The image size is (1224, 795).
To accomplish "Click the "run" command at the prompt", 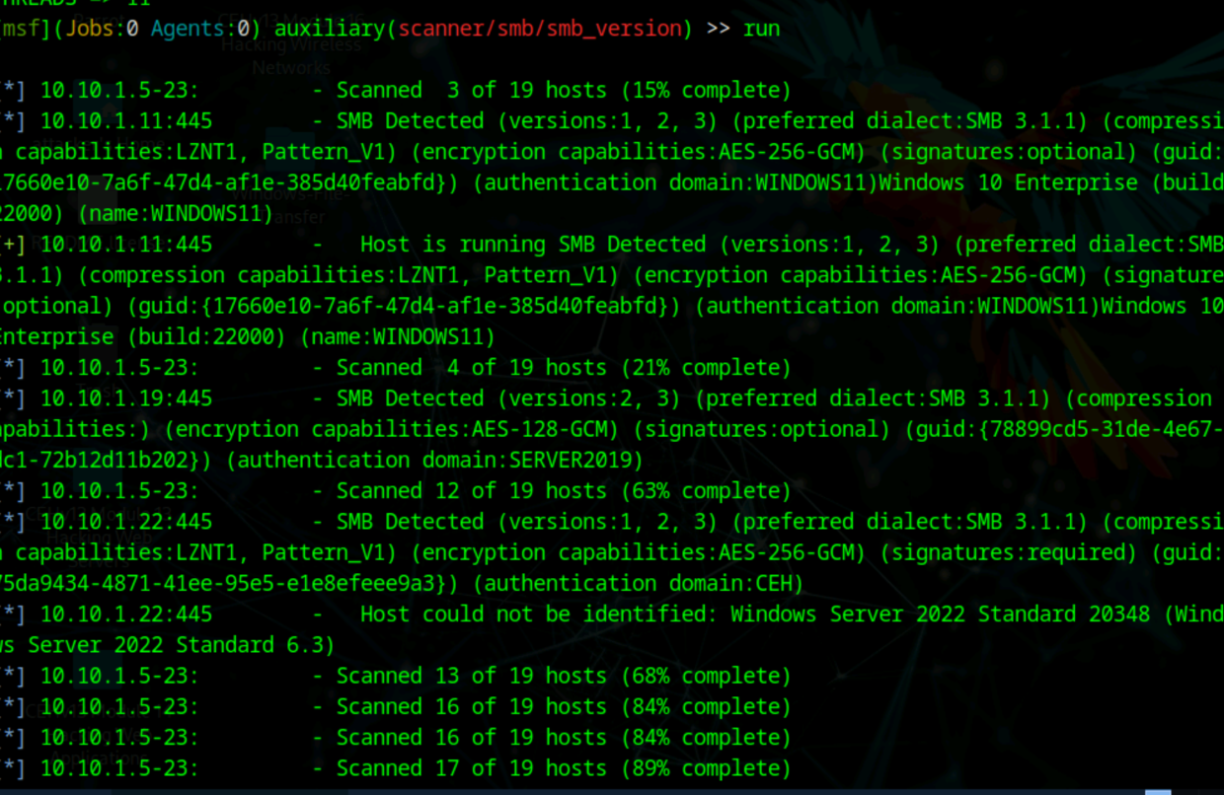I will pos(761,29).
